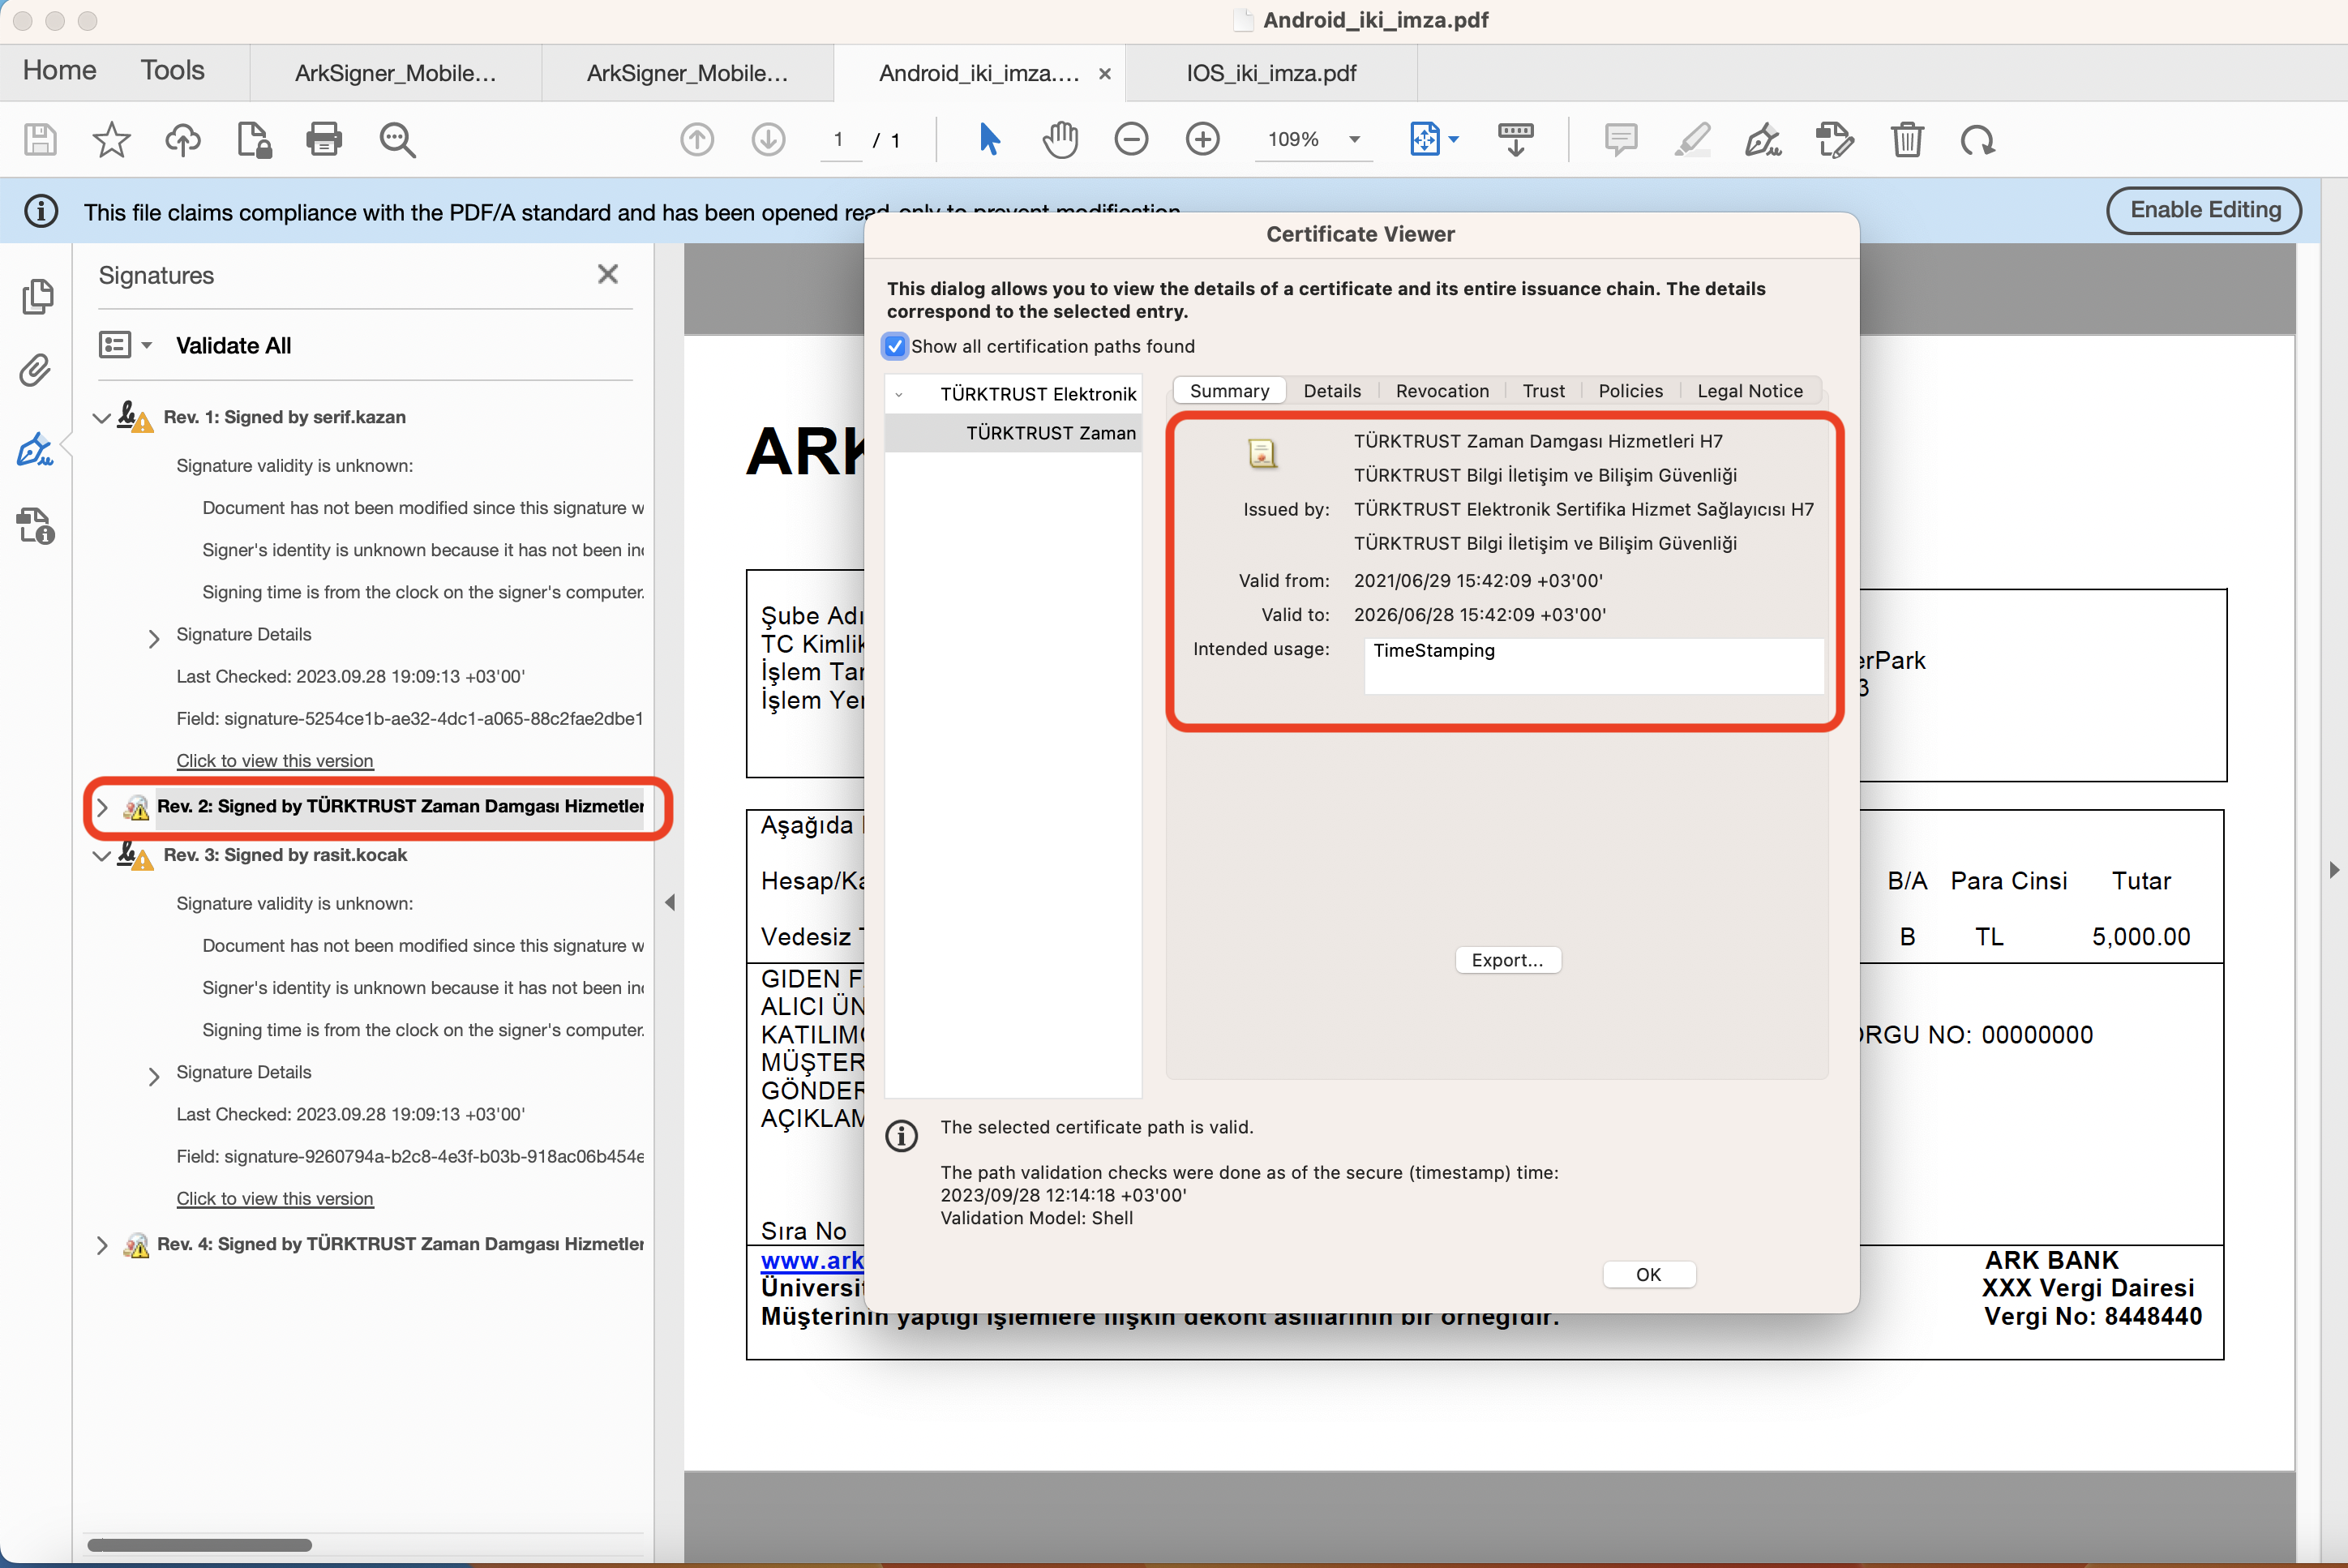Open the protect document lock icon

254,139
